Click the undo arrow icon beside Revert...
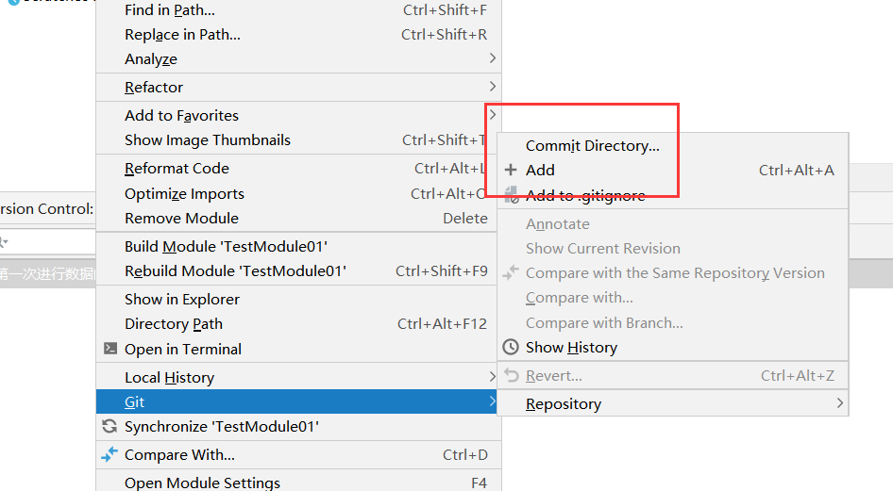Screen dimensions: 893x491 pyautogui.click(x=512, y=376)
